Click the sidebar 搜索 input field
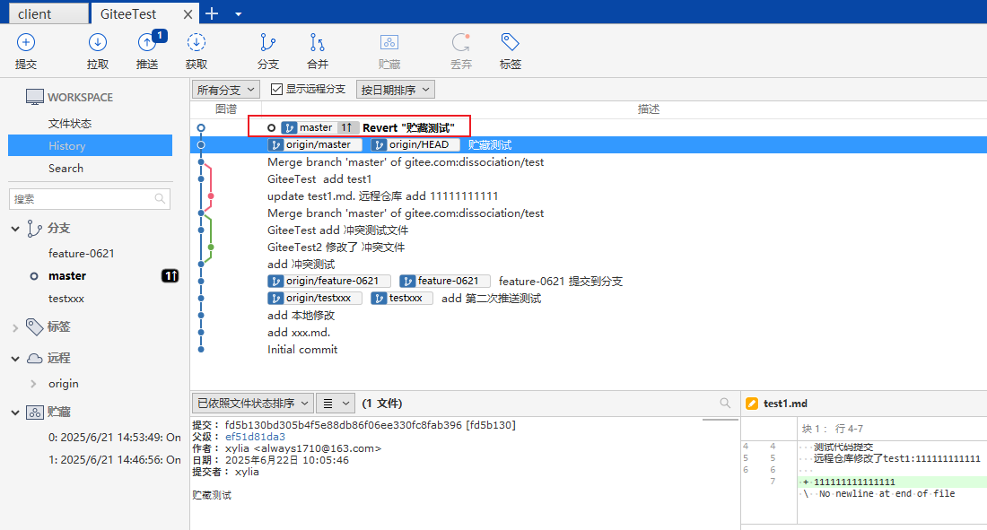 pyautogui.click(x=81, y=199)
